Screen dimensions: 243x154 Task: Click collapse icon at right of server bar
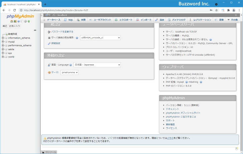click(x=236, y=15)
